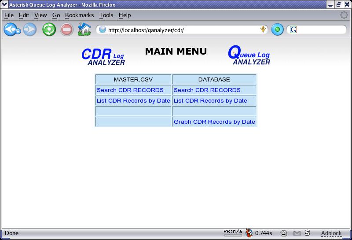Screen dimensions: 352x240
Task: Click the Gmail envelope icon in the status bar
Action: tap(297, 233)
